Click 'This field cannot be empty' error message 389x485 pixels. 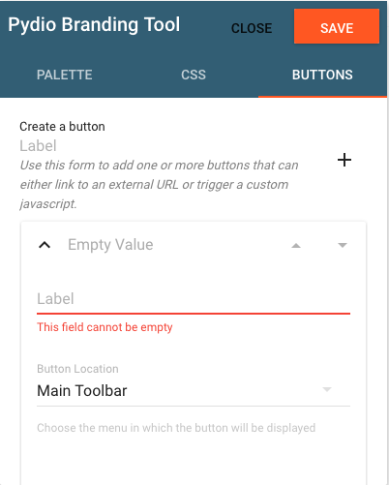point(105,327)
